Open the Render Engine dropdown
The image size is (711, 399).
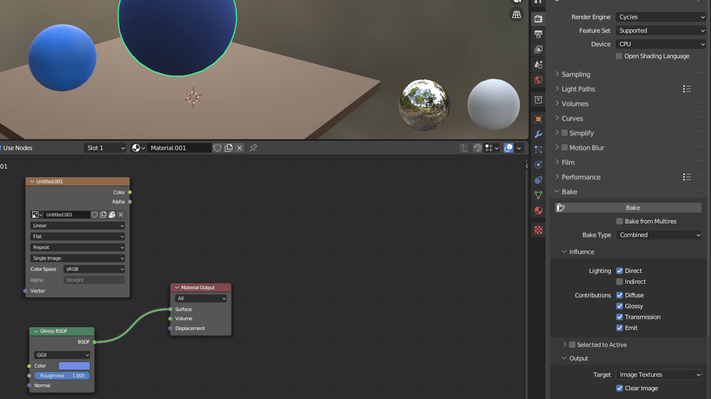pos(660,17)
